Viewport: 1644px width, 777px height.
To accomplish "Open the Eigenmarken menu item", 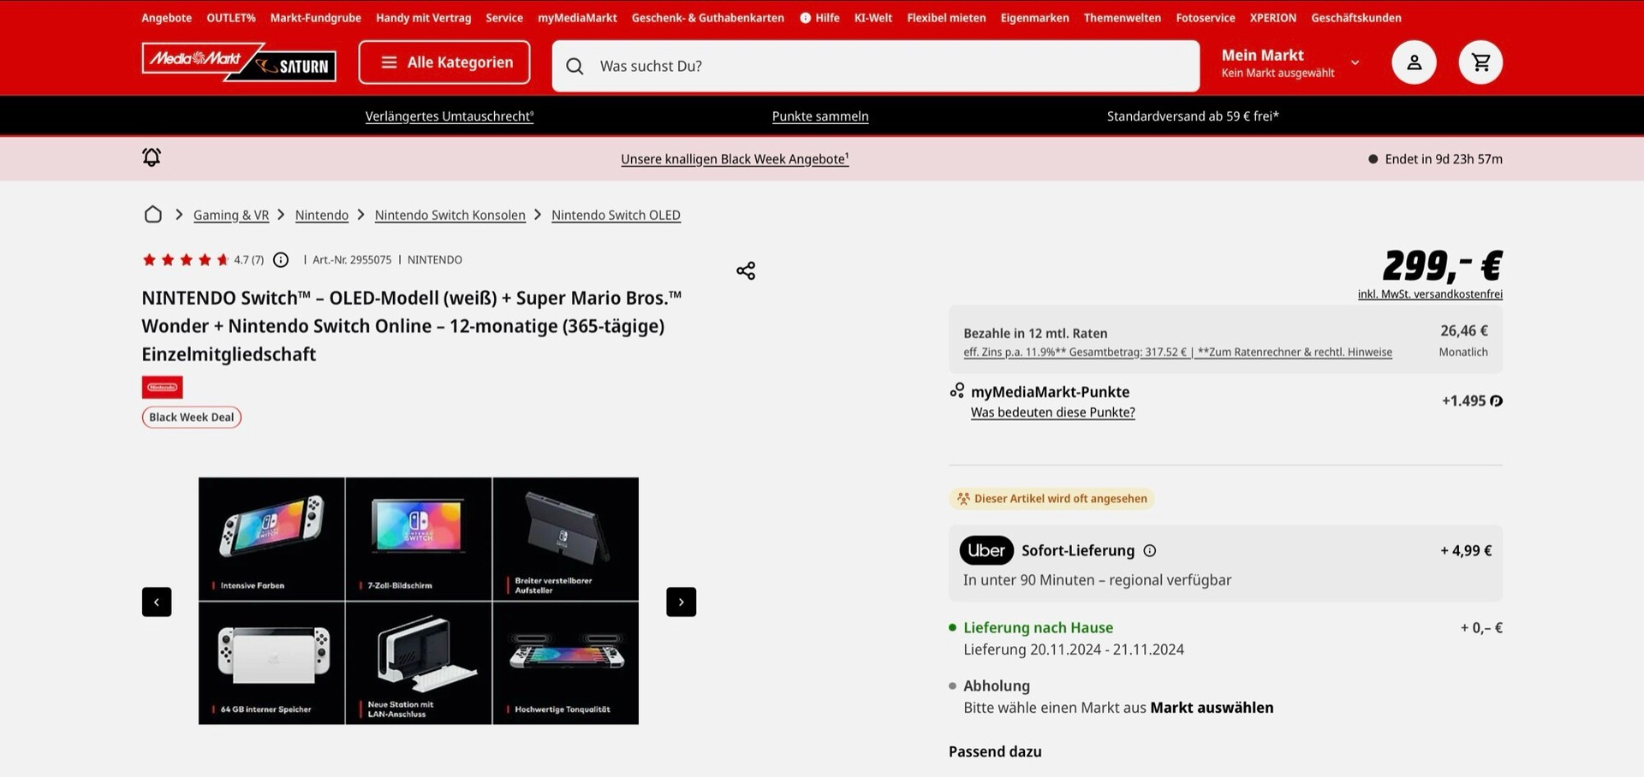I will [x=1034, y=18].
